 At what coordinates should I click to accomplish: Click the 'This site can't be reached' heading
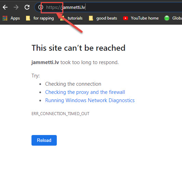[x=78, y=48]
